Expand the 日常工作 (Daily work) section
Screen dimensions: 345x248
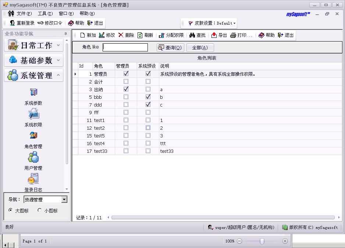click(34, 45)
